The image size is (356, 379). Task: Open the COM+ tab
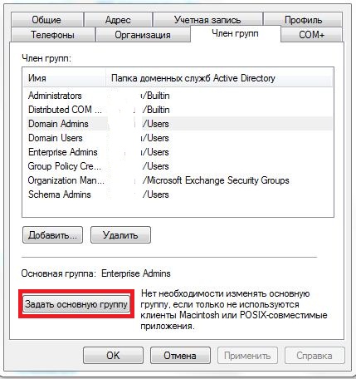pyautogui.click(x=312, y=35)
